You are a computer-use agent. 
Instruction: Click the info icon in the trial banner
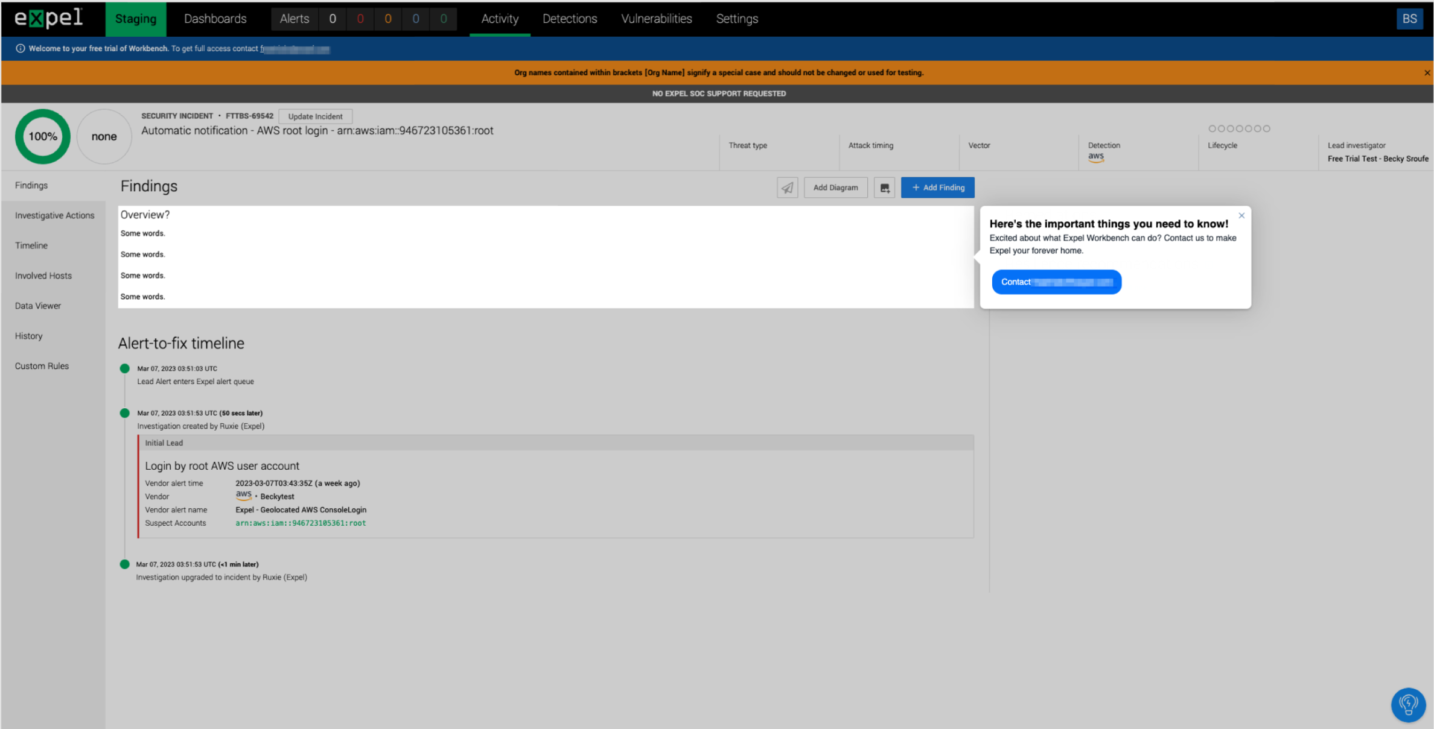click(20, 48)
